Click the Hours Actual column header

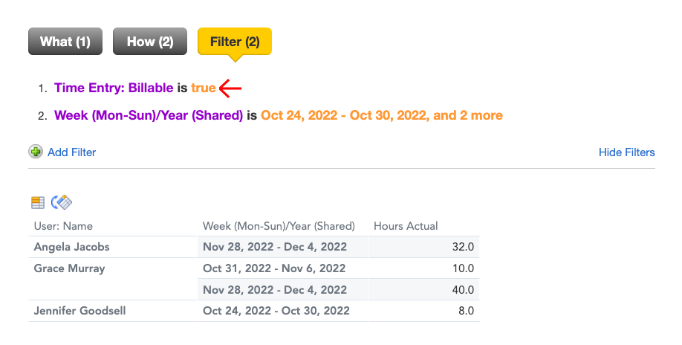click(406, 226)
